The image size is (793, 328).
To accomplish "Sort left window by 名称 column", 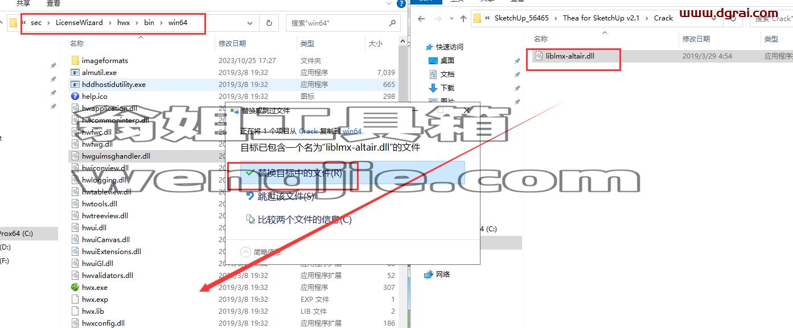I will 77,43.
